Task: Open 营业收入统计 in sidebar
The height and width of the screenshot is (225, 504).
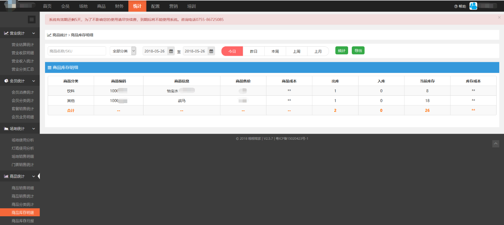Action: pyautogui.click(x=23, y=61)
